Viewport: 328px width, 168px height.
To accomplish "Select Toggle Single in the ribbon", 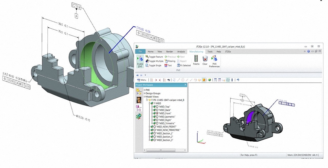I will (x=153, y=66).
